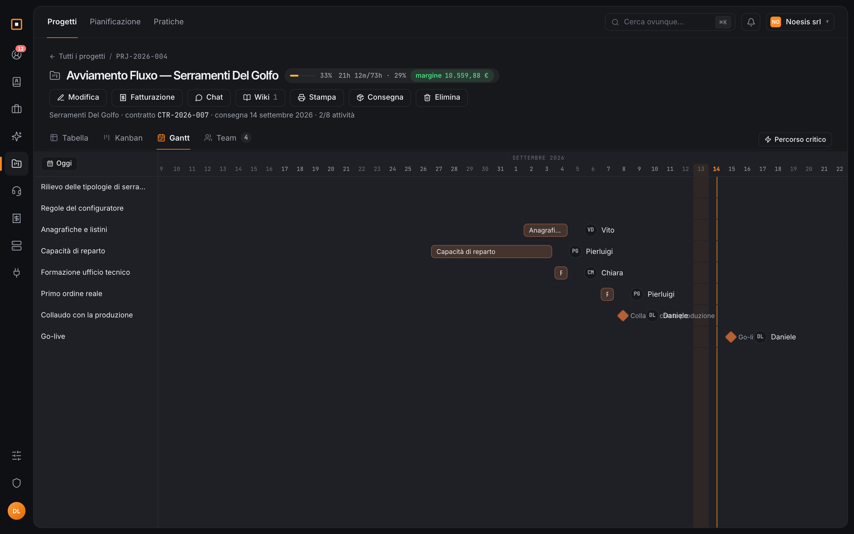Click the project folder icon beside title

coord(55,75)
